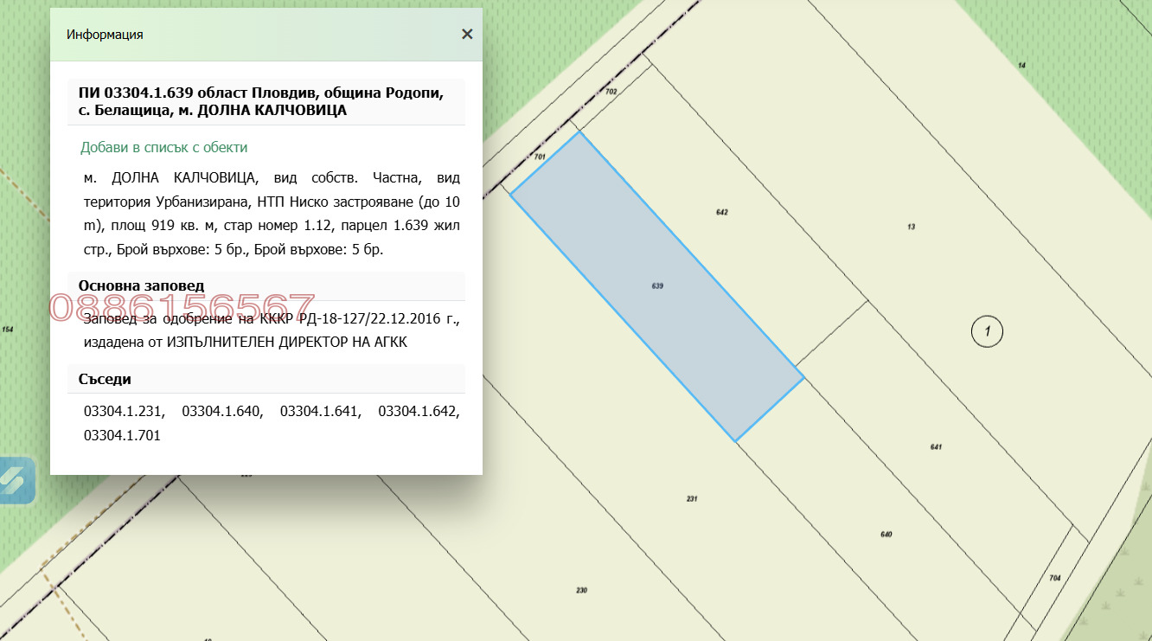The width and height of the screenshot is (1152, 641).
Task: Click the green area labeled 14
Action: [x=1021, y=66]
